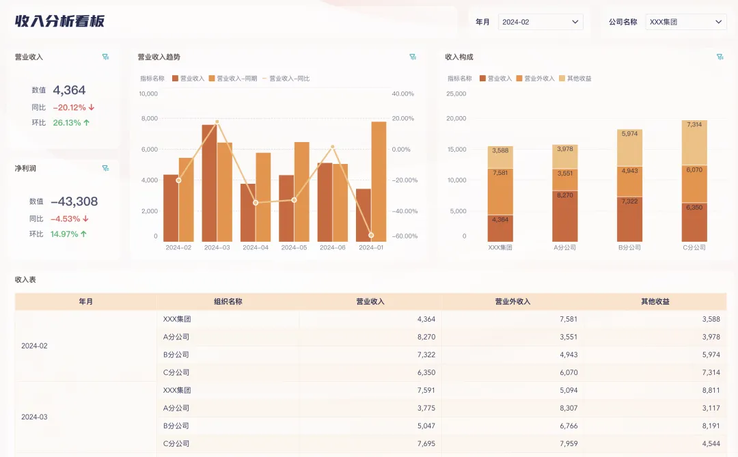Click 2024-03 merged cell in 年月 column
Image resolution: width=738 pixels, height=457 pixels.
pos(34,417)
